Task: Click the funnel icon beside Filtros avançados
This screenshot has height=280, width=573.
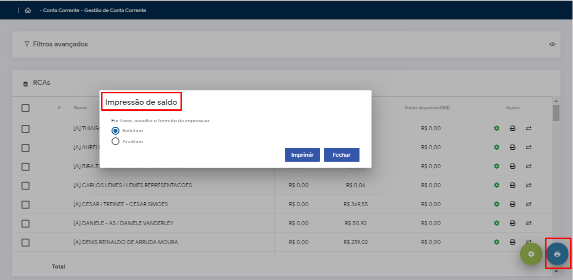Action: point(26,44)
